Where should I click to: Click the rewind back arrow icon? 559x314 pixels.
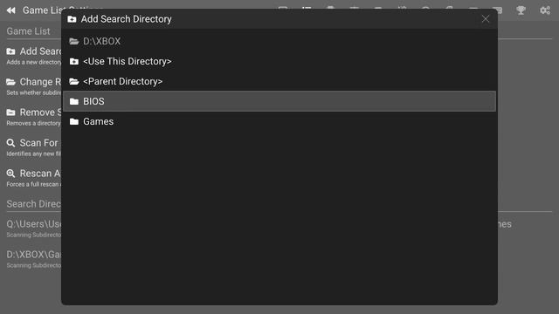[x=11, y=10]
